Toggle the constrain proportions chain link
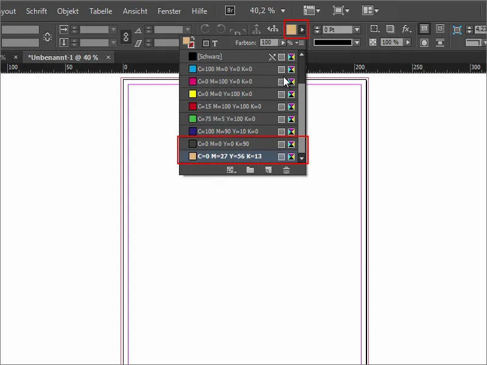The height and width of the screenshot is (365, 487). pyautogui.click(x=47, y=36)
